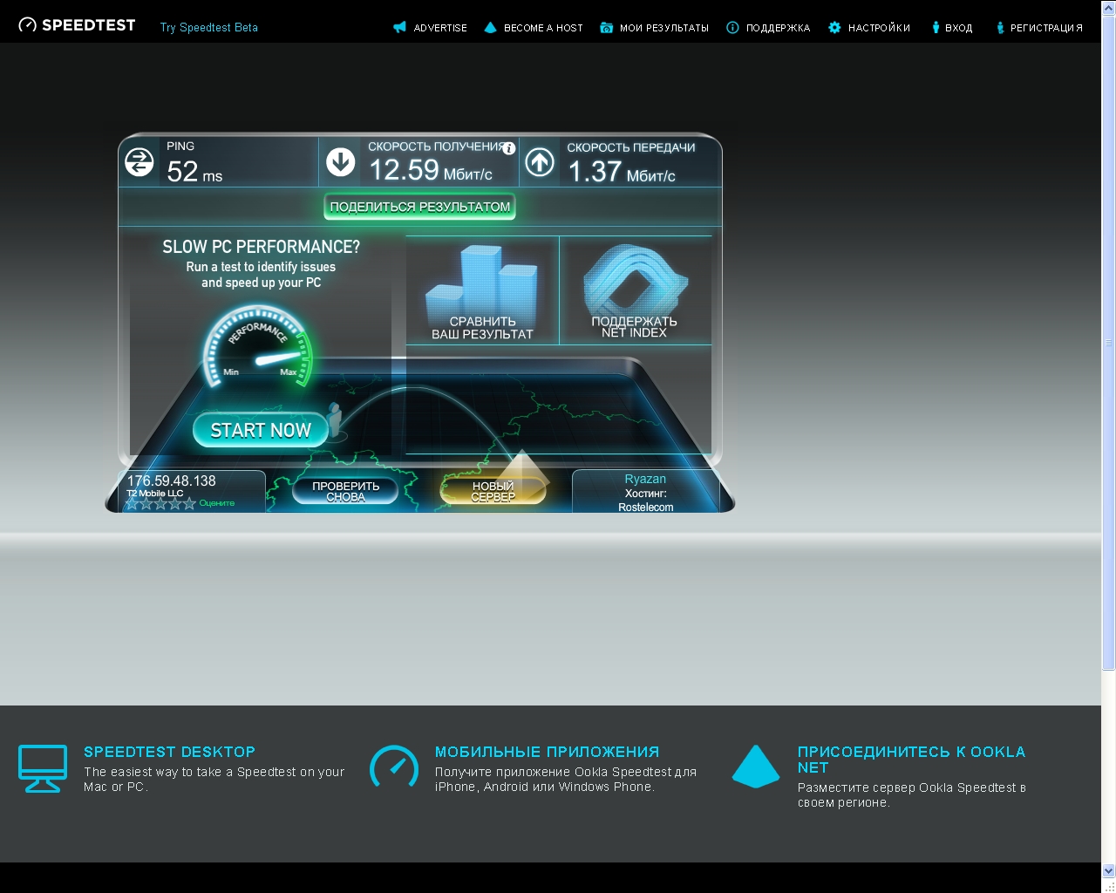
Task: Click the 12.59 Мбит/с download value
Action: click(431, 169)
